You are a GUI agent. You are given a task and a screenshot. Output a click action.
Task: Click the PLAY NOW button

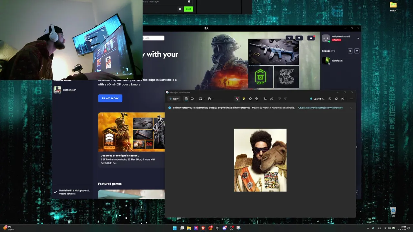(x=110, y=98)
